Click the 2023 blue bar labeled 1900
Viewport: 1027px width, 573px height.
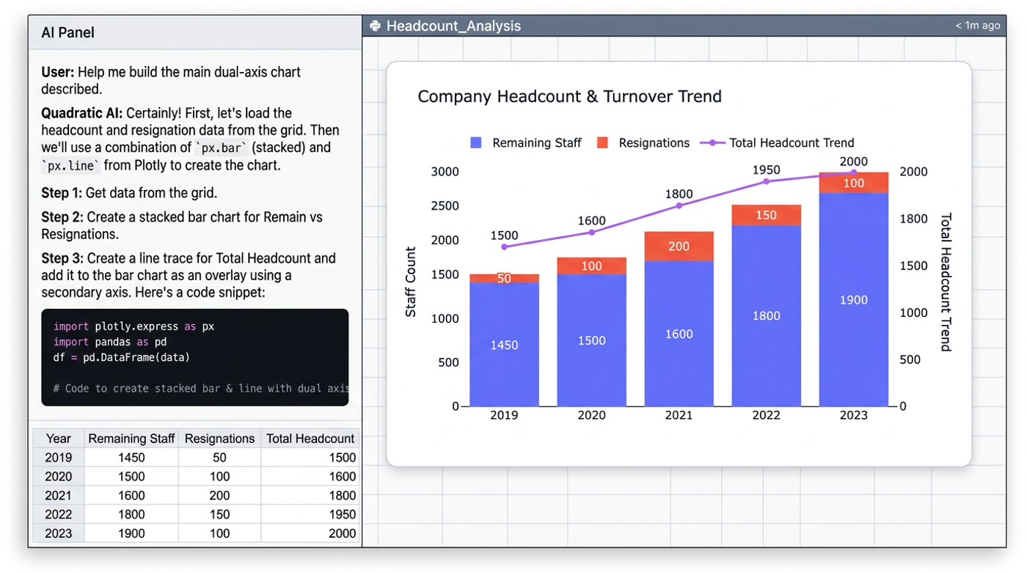tap(854, 299)
